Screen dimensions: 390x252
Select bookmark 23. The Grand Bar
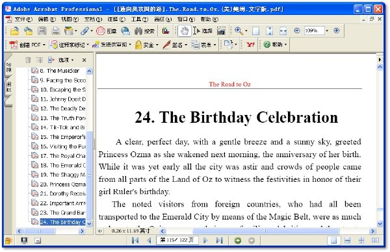[x=62, y=213]
